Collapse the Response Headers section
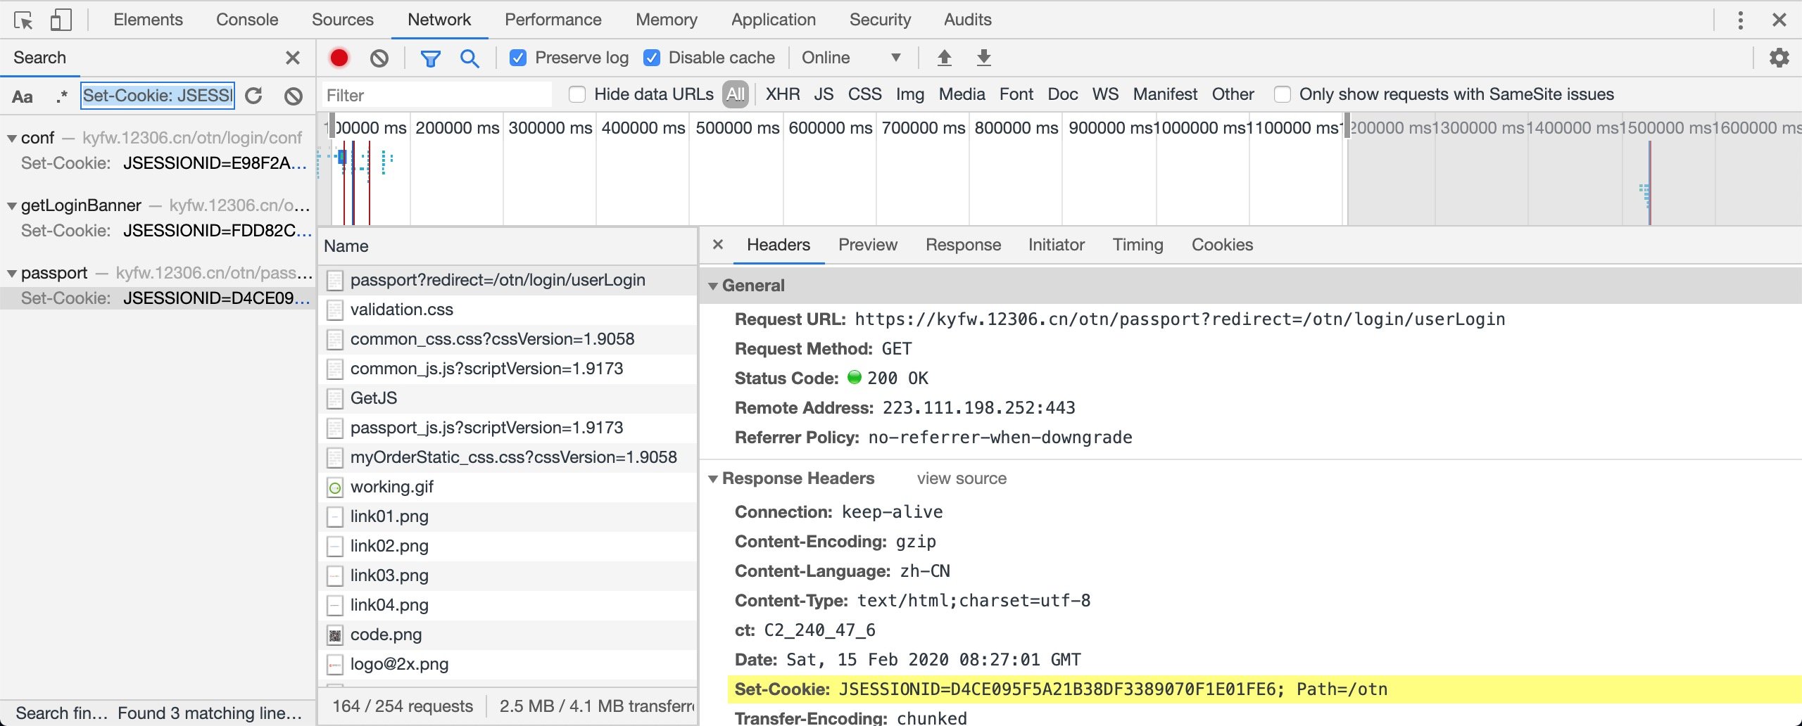 pos(715,478)
